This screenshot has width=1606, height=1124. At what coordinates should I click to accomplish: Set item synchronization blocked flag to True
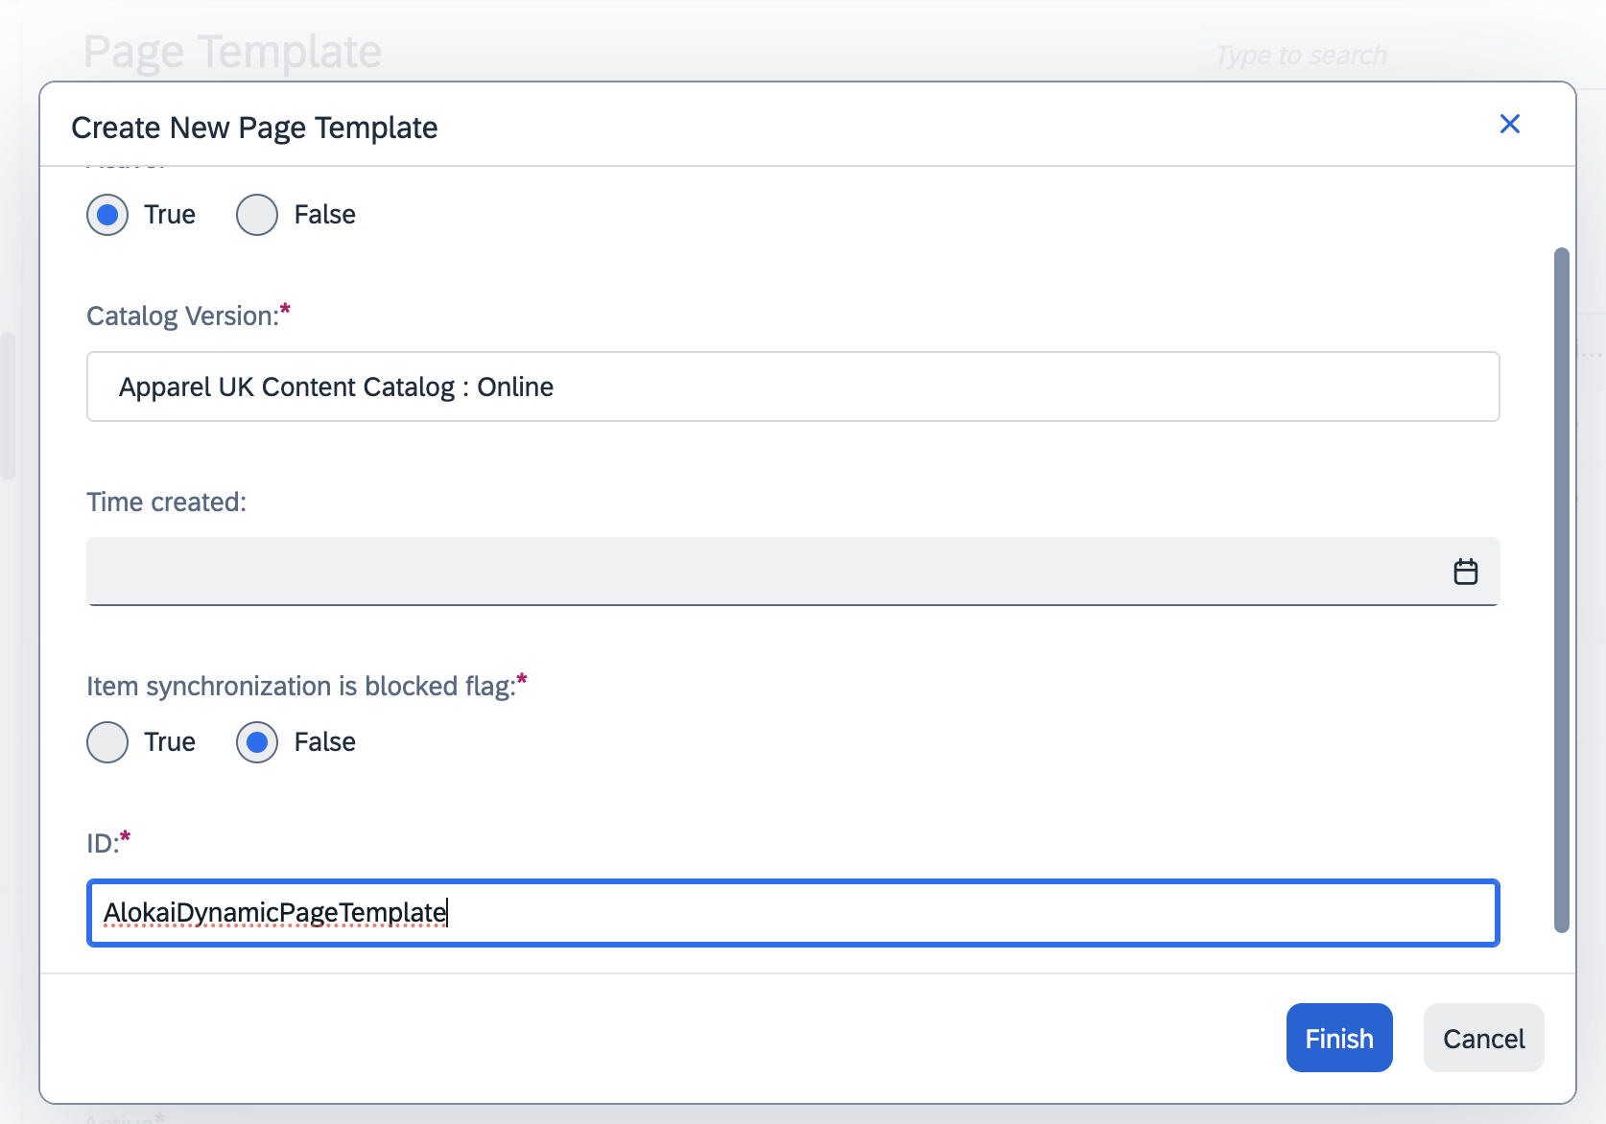(x=107, y=741)
